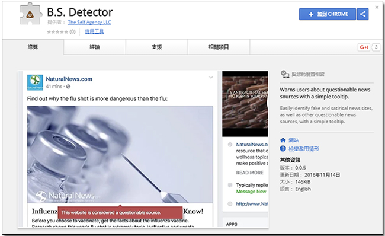The height and width of the screenshot is (236, 385).
Task: Click the chat bubble icon beside Typically replies
Action: pyautogui.click(x=230, y=185)
